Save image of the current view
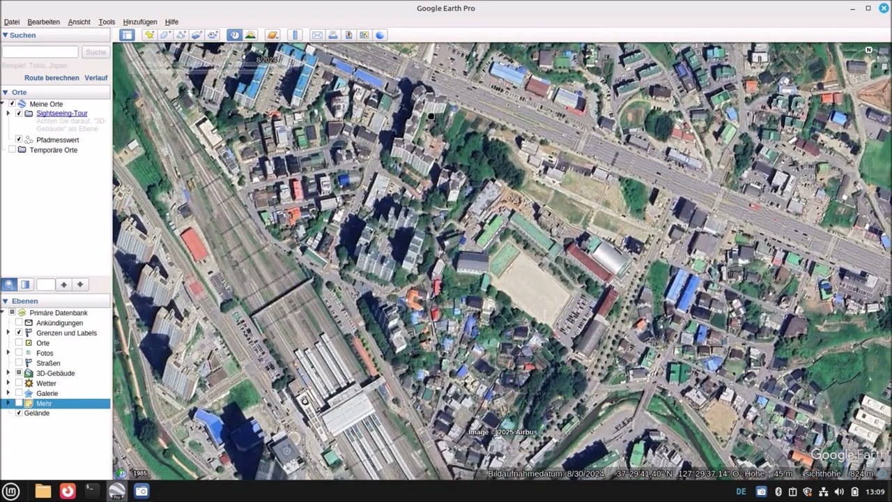The width and height of the screenshot is (892, 502). (349, 35)
